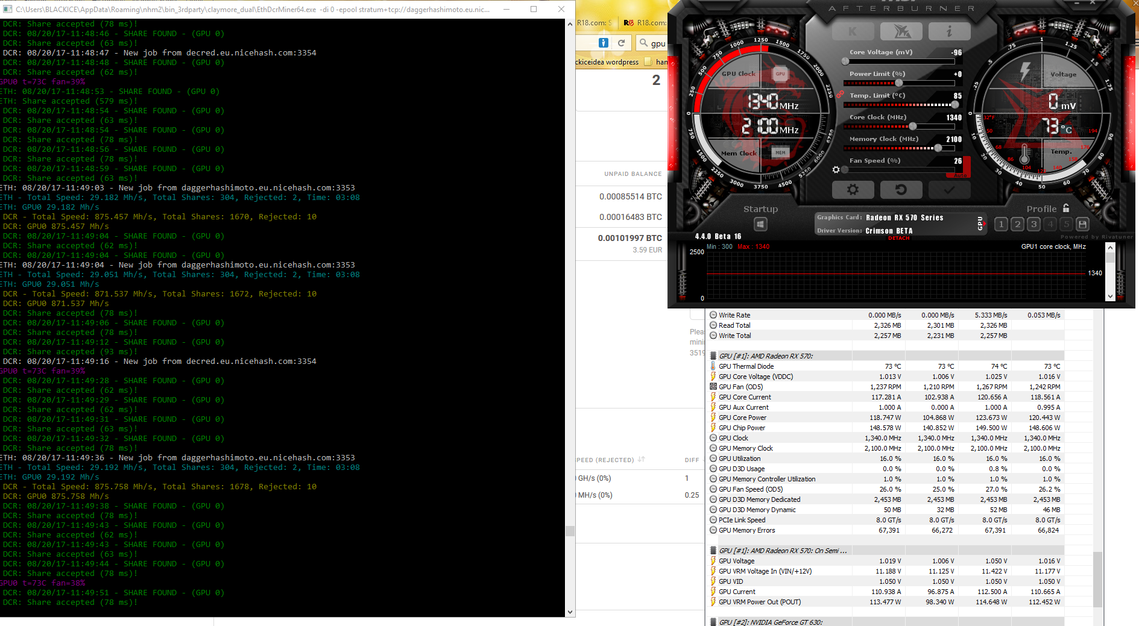This screenshot has height=626, width=1139.
Task: Unlock the Profile padlock
Action: pos(1066,208)
